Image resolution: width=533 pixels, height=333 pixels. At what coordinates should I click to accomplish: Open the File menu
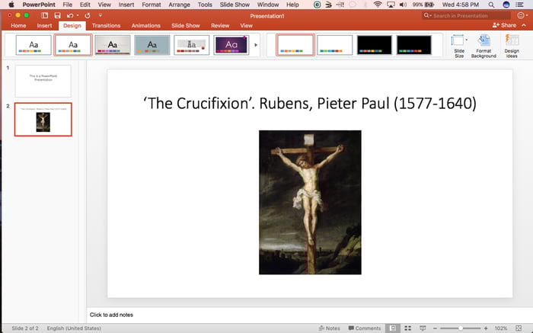67,5
